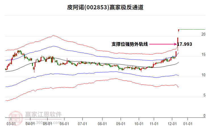
Task: Select the 17.993 price value label
Action: coord(185,44)
